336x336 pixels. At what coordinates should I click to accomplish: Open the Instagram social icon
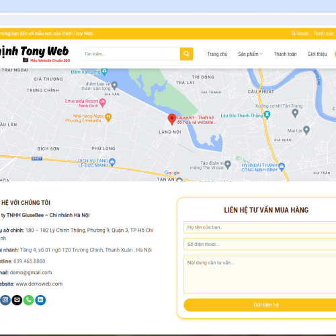point(5,300)
